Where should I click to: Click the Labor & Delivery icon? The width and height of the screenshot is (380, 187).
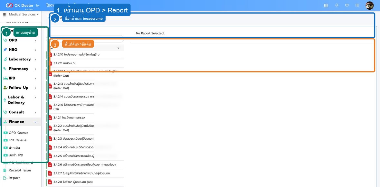pos(5,100)
